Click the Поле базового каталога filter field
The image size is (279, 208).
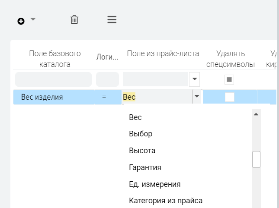[53, 79]
